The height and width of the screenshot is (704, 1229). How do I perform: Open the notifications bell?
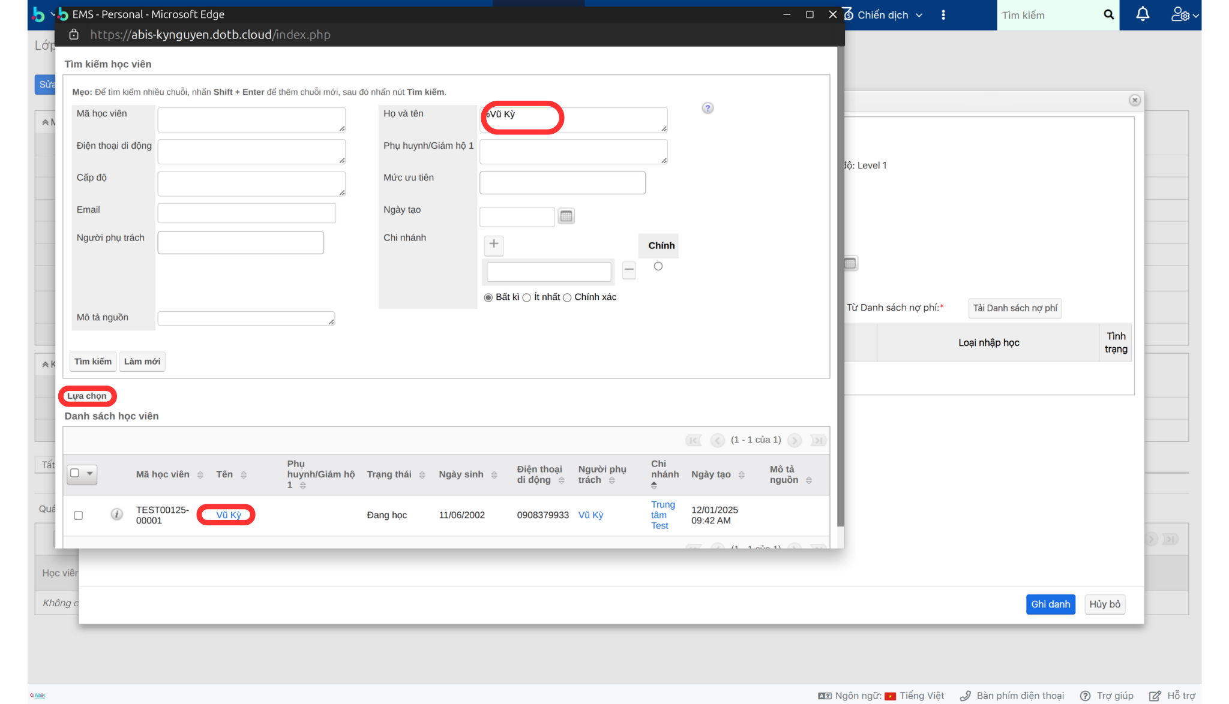point(1143,14)
